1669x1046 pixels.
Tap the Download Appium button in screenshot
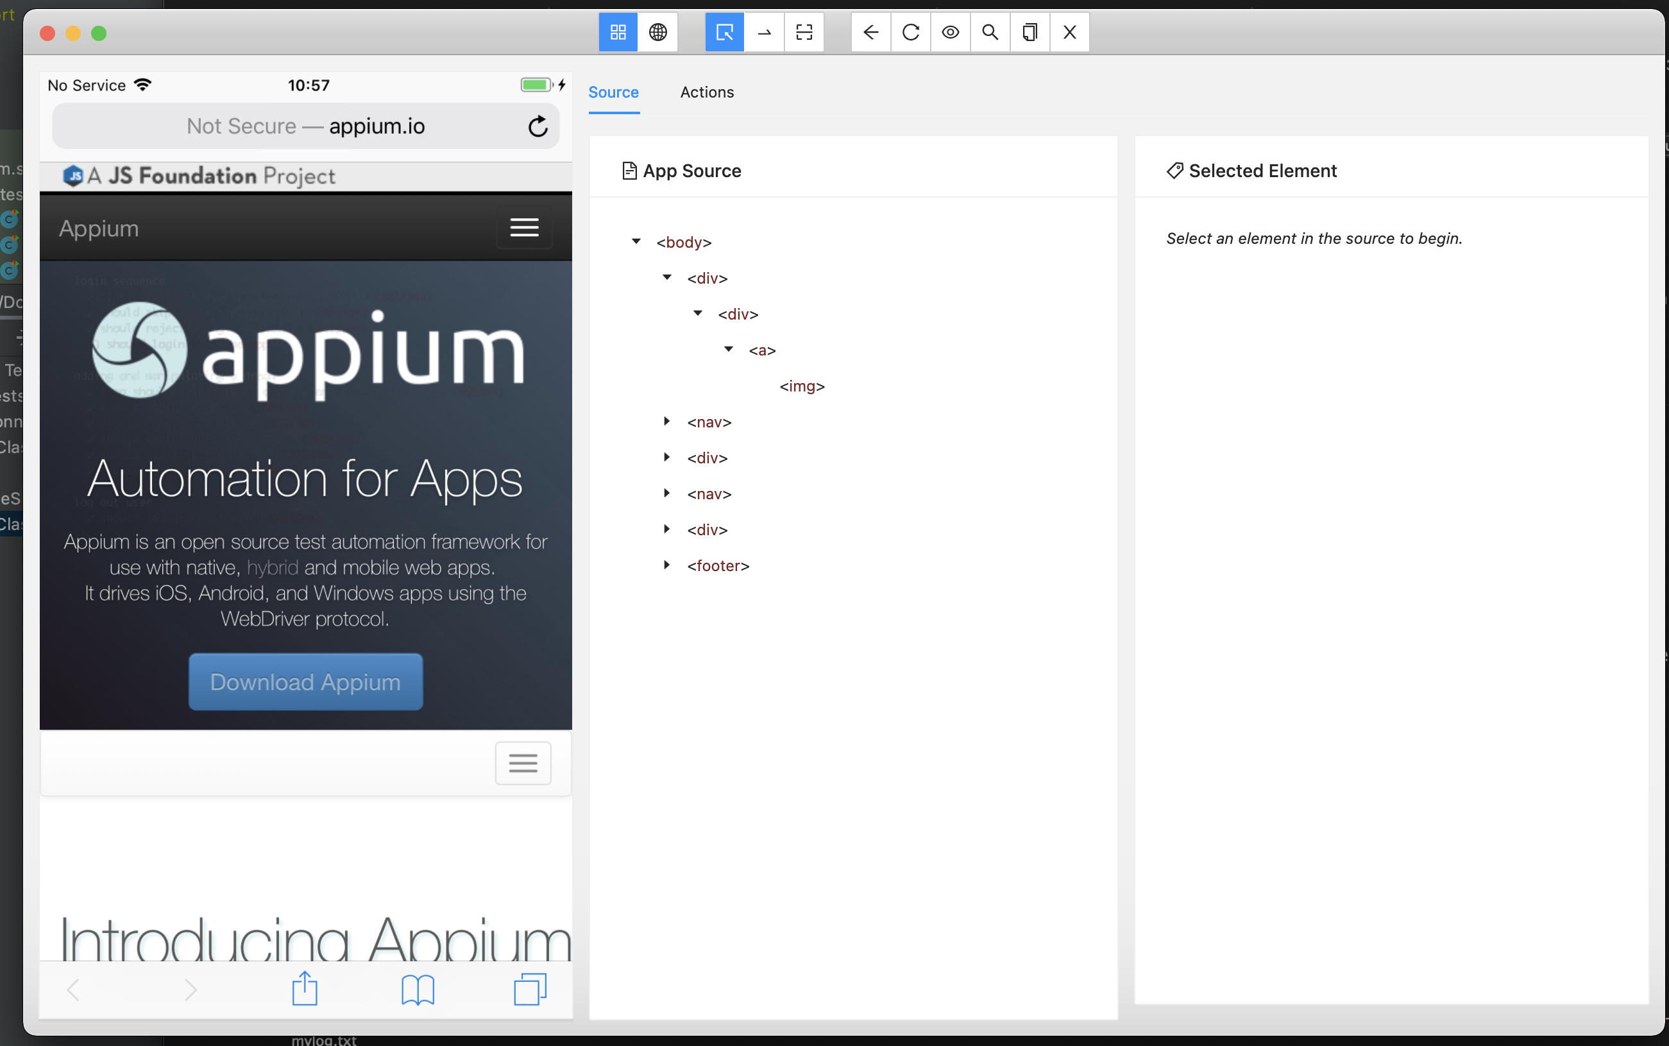pyautogui.click(x=305, y=682)
